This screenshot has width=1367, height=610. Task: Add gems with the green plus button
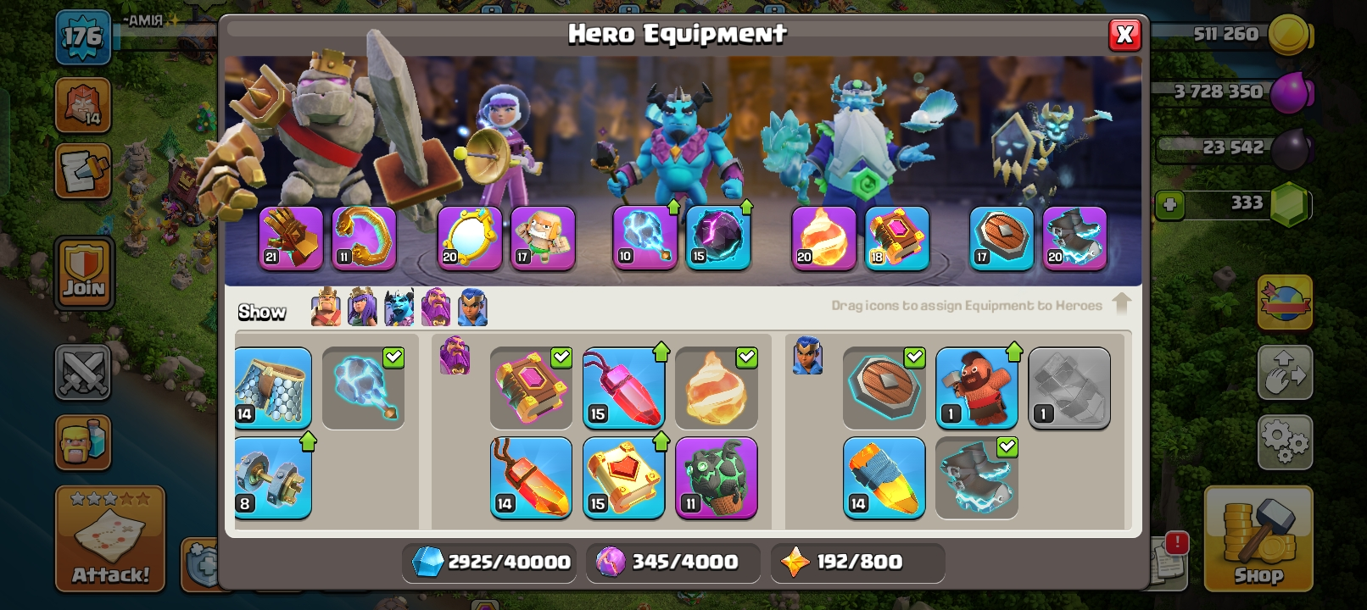coord(1169,204)
